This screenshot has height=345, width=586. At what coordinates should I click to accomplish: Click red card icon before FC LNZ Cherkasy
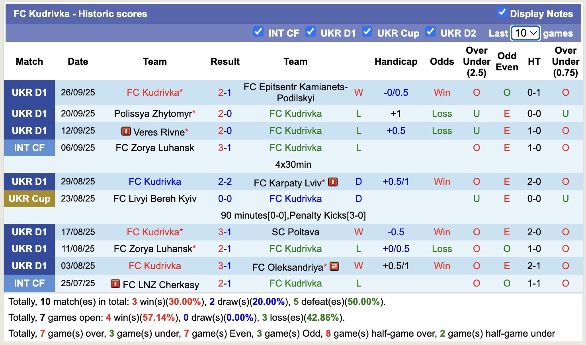(115, 284)
